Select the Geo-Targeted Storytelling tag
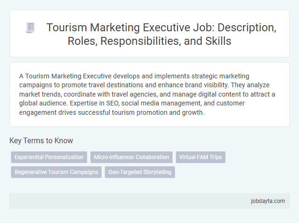 click(x=140, y=172)
